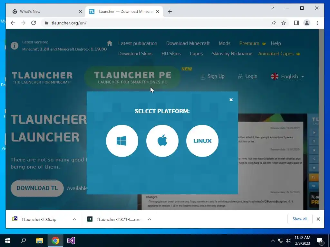Close the downloads bar
The height and width of the screenshot is (247, 330).
[x=318, y=219]
